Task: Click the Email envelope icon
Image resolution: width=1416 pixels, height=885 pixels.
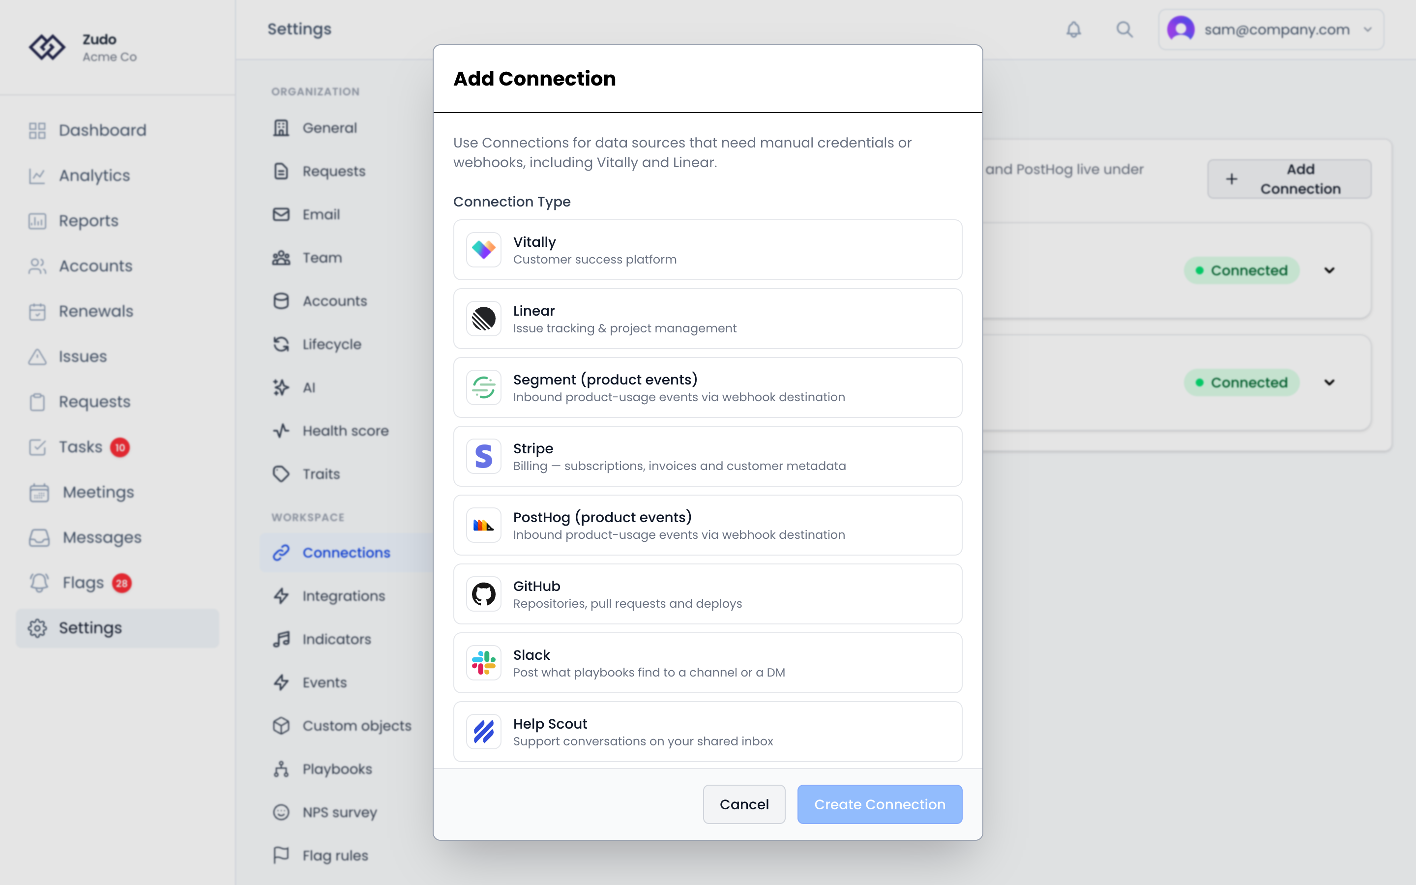Action: (x=281, y=214)
